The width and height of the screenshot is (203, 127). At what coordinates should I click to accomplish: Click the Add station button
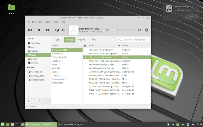(94, 40)
